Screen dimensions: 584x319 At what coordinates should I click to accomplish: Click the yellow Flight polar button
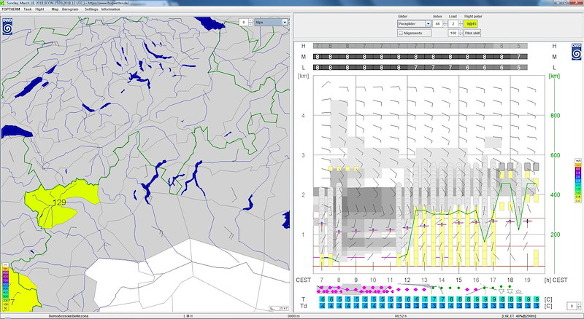tap(471, 24)
